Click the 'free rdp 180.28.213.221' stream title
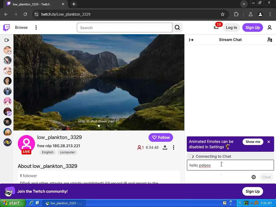 pos(58,146)
